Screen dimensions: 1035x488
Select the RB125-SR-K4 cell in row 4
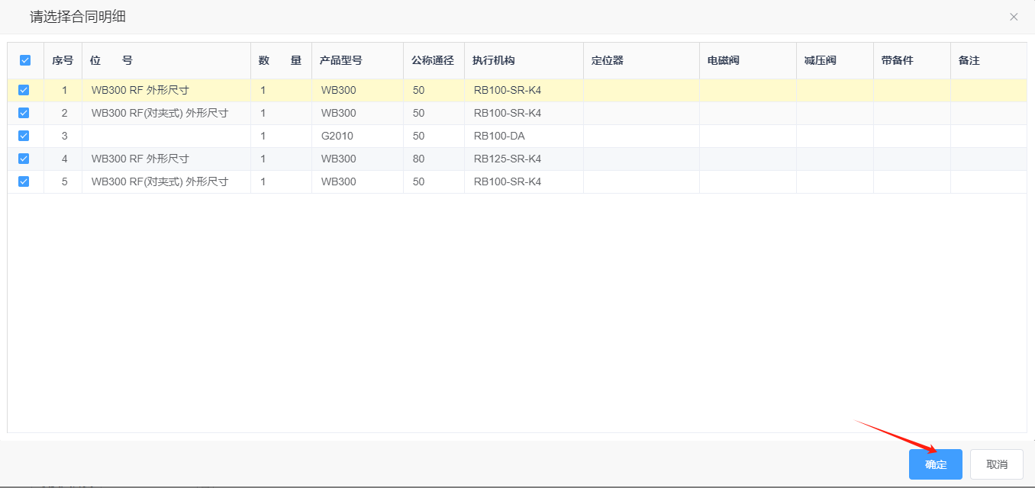[507, 159]
